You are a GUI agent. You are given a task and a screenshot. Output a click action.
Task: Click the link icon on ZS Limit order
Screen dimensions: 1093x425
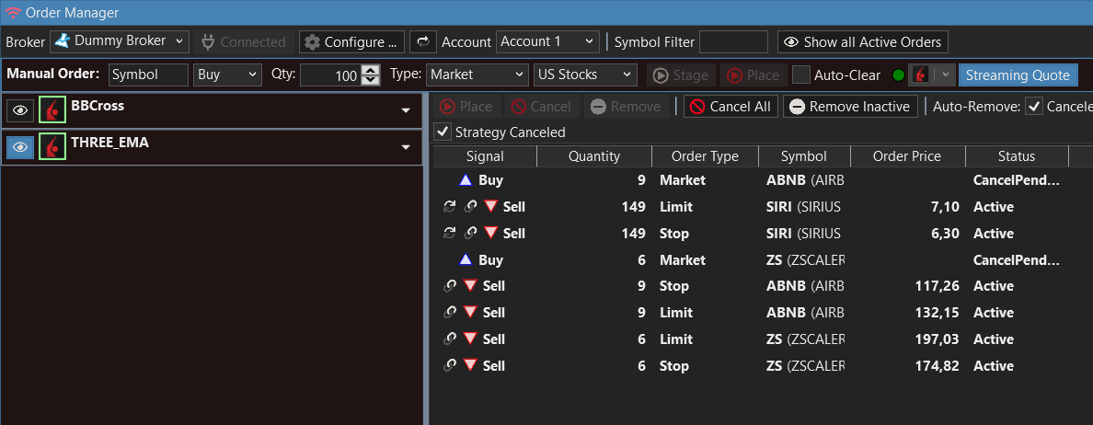[x=450, y=339]
